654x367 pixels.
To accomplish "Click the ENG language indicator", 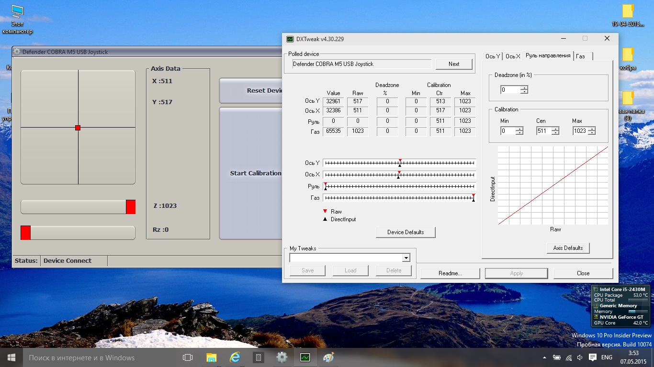I will 607,357.
